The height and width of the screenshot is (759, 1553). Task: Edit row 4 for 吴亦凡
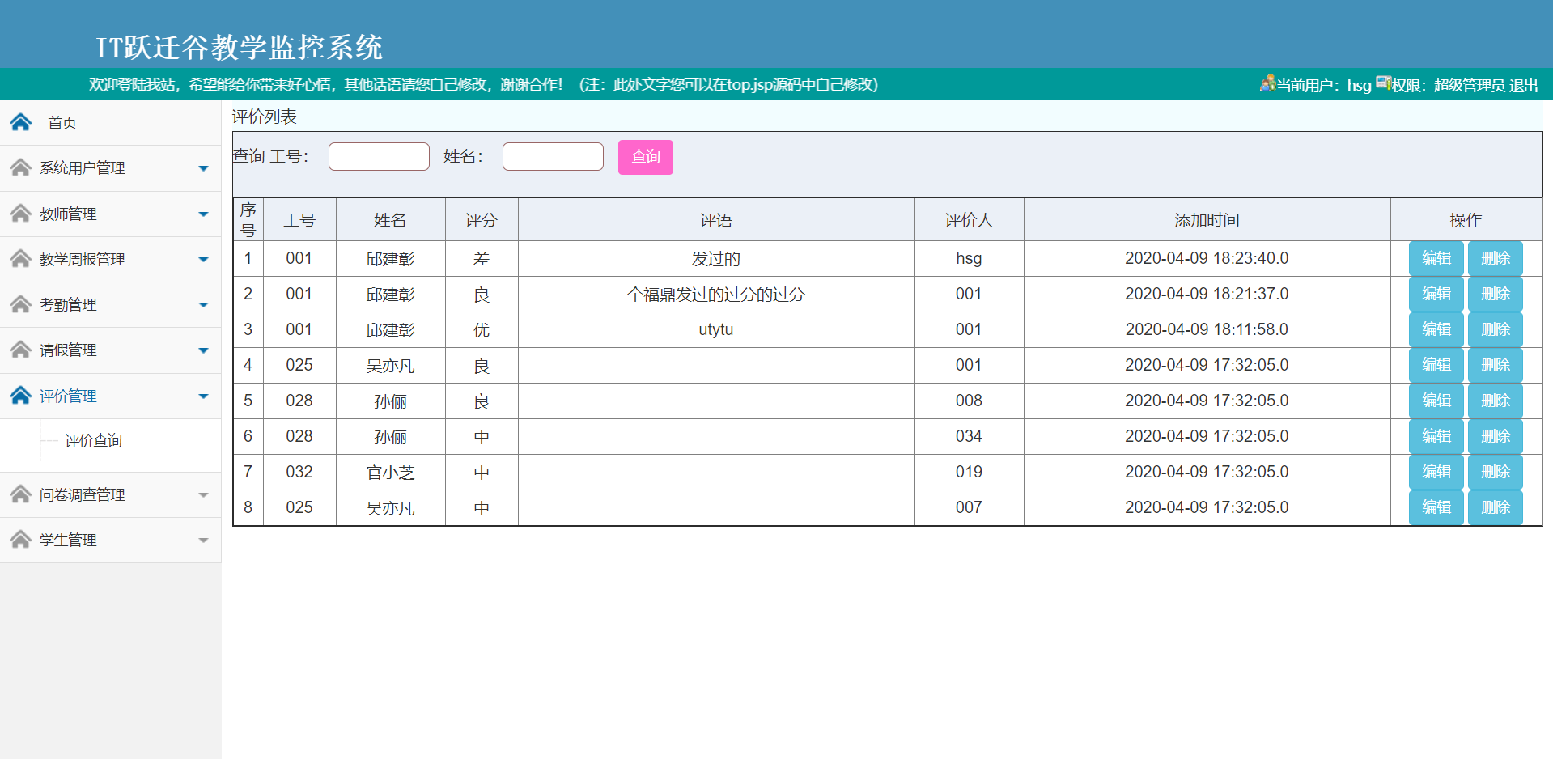coord(1436,365)
